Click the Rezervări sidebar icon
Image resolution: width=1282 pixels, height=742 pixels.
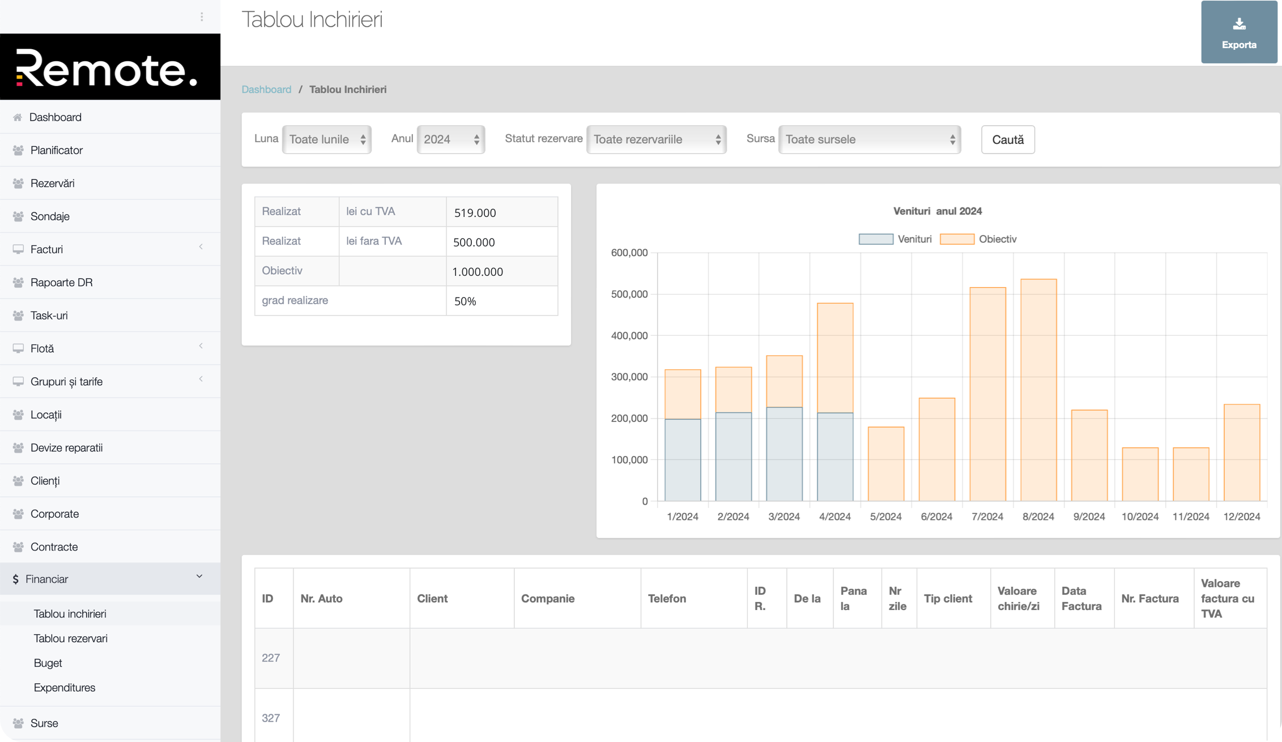(x=18, y=183)
